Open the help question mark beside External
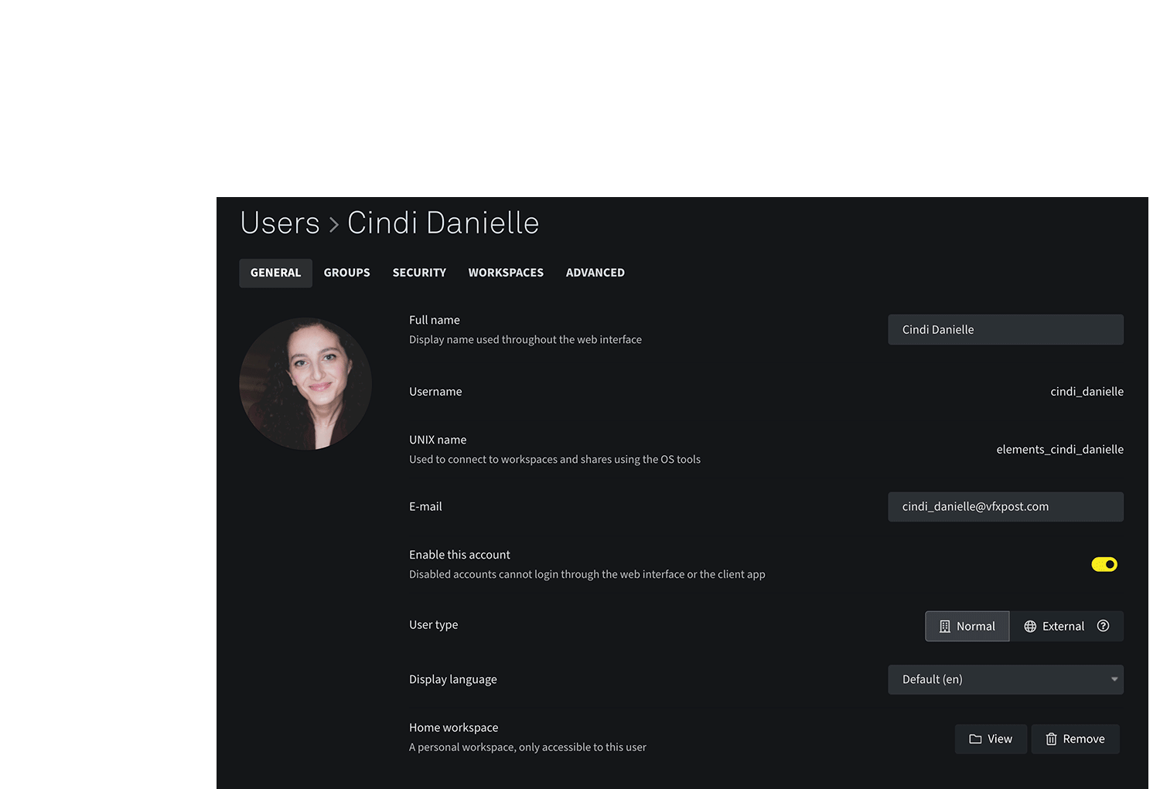 [1104, 626]
